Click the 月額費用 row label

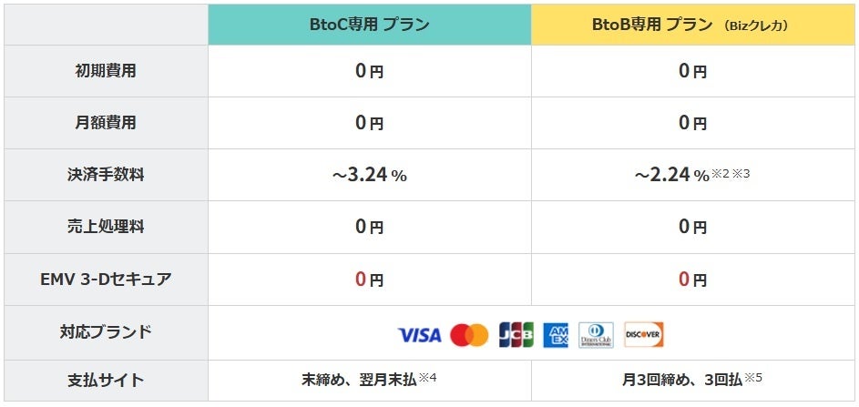pos(106,122)
